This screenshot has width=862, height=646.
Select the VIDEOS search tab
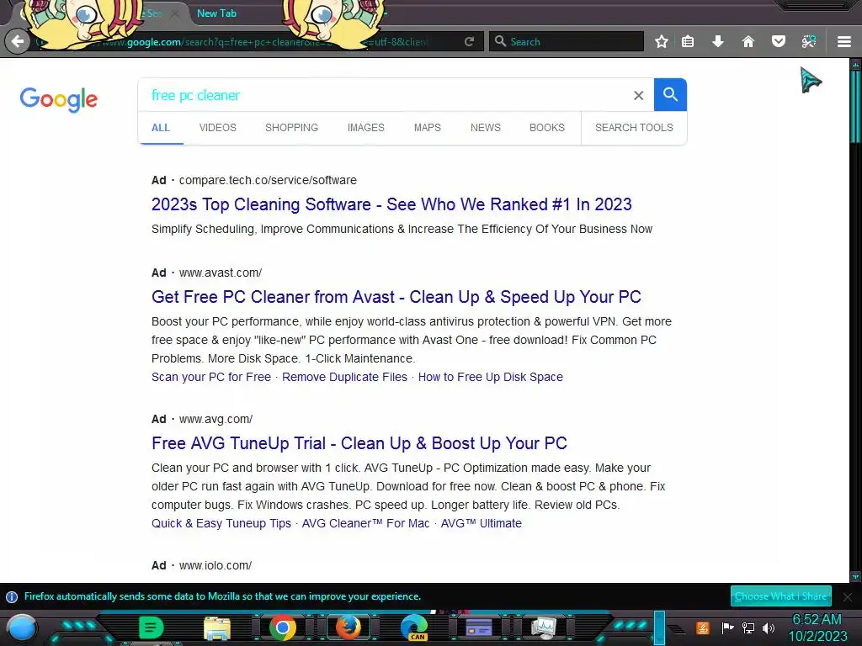[x=218, y=128]
